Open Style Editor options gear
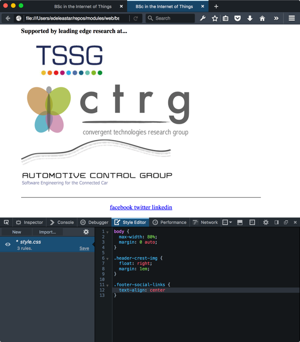The height and width of the screenshot is (342, 300). [86, 232]
